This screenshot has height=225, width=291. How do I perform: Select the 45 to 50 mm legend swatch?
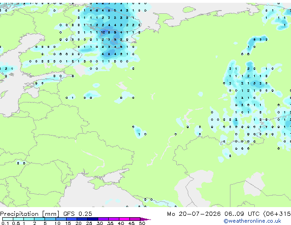click(x=135, y=219)
